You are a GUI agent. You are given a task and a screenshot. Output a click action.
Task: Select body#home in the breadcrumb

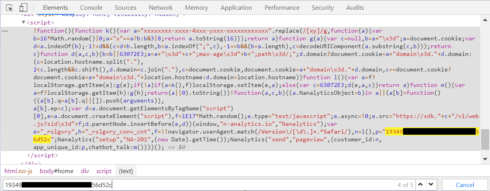click(57, 171)
